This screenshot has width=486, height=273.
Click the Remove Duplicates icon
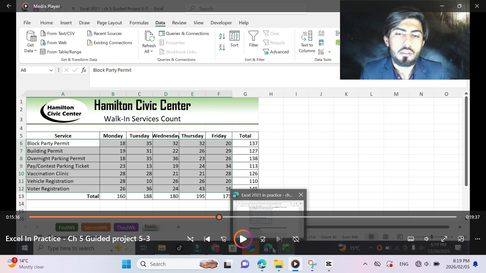pos(321,42)
